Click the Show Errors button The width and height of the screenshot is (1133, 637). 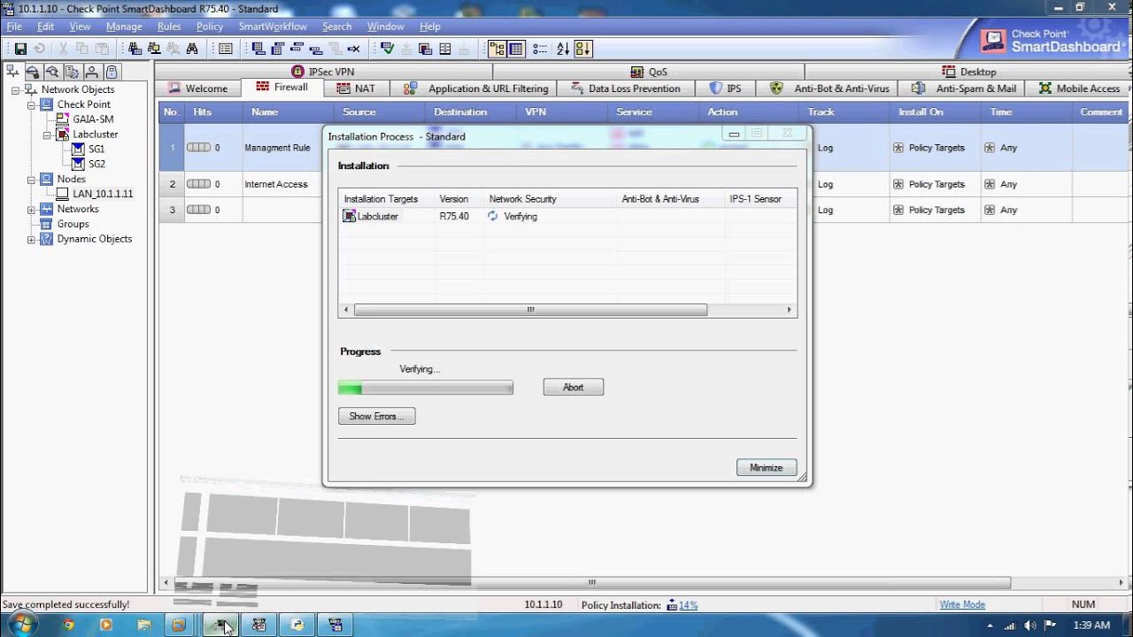point(376,416)
